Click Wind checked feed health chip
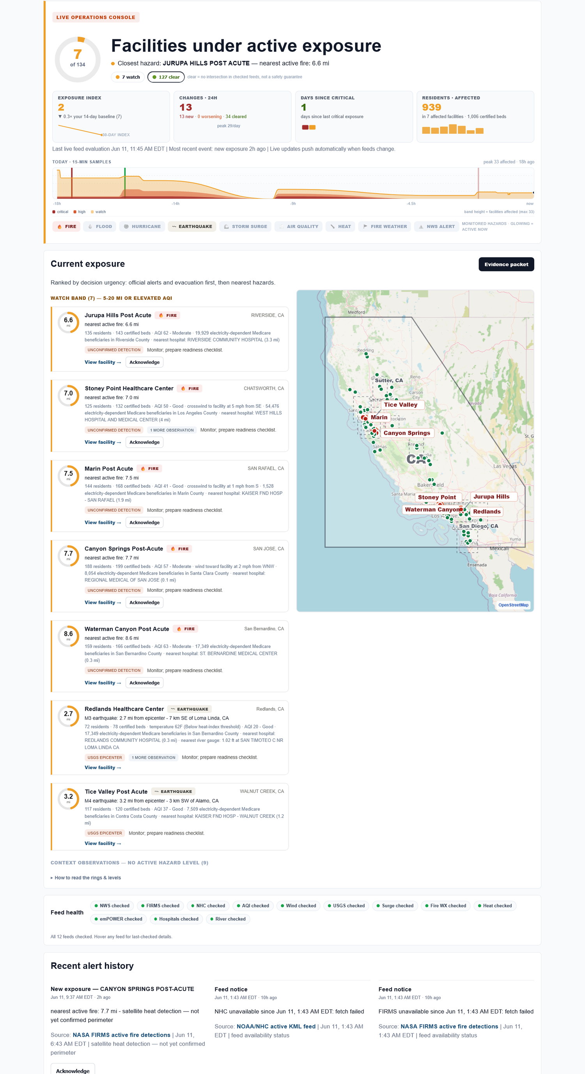The height and width of the screenshot is (1074, 585). [x=298, y=906]
